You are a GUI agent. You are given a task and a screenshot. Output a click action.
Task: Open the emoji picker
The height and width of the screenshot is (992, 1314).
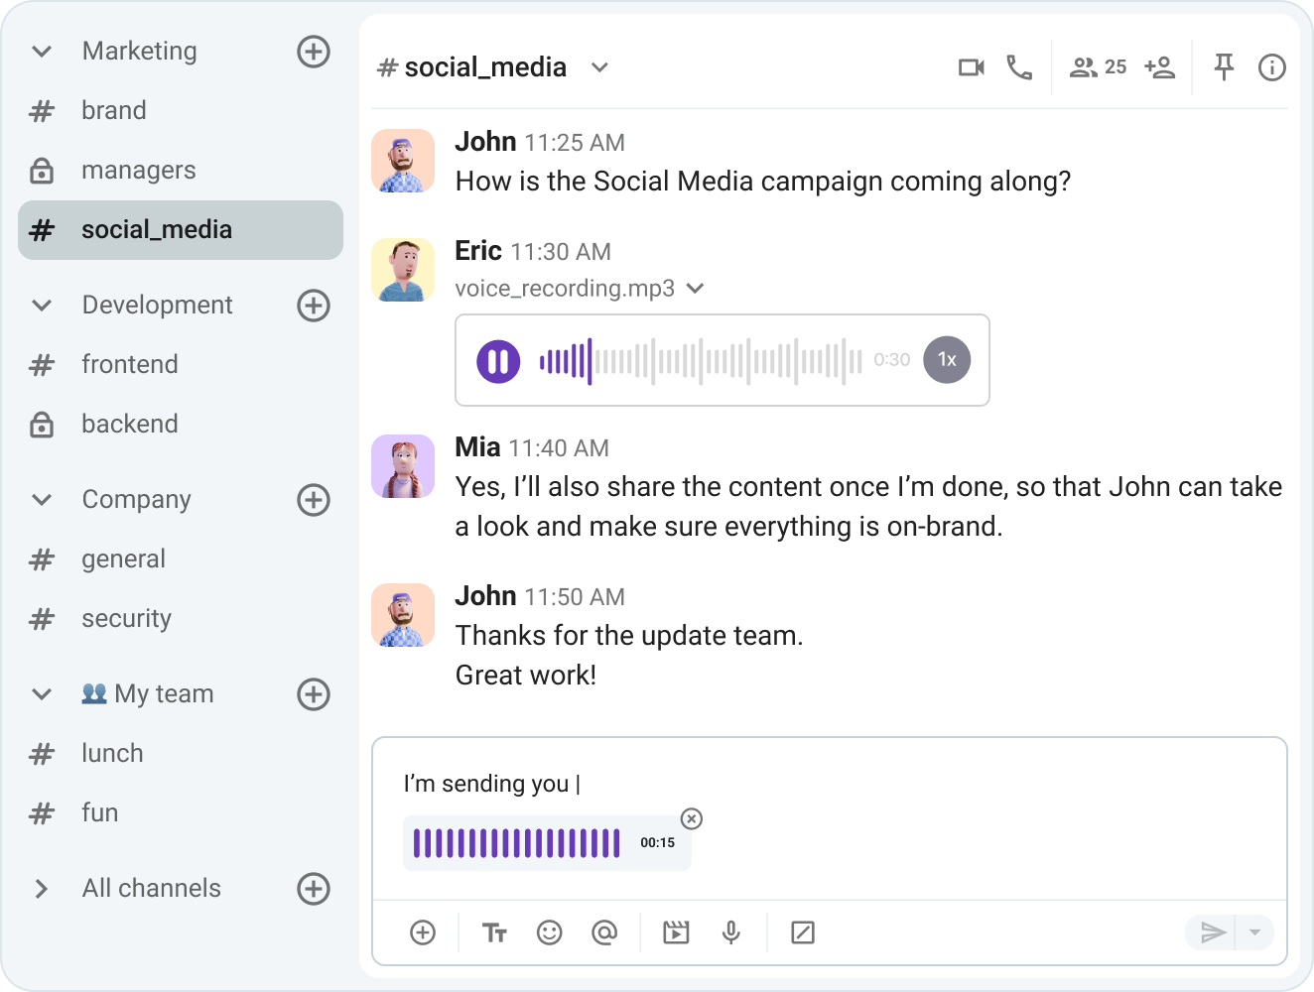coord(549,932)
